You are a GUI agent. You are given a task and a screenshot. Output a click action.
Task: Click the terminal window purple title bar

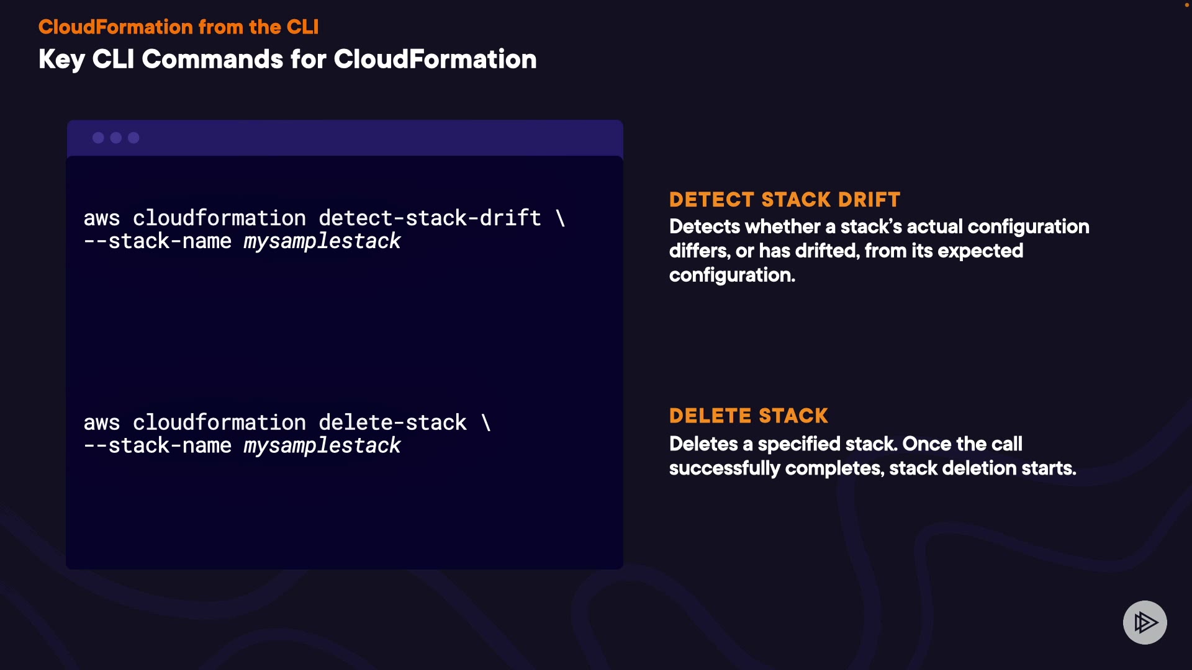pyautogui.click(x=372, y=138)
